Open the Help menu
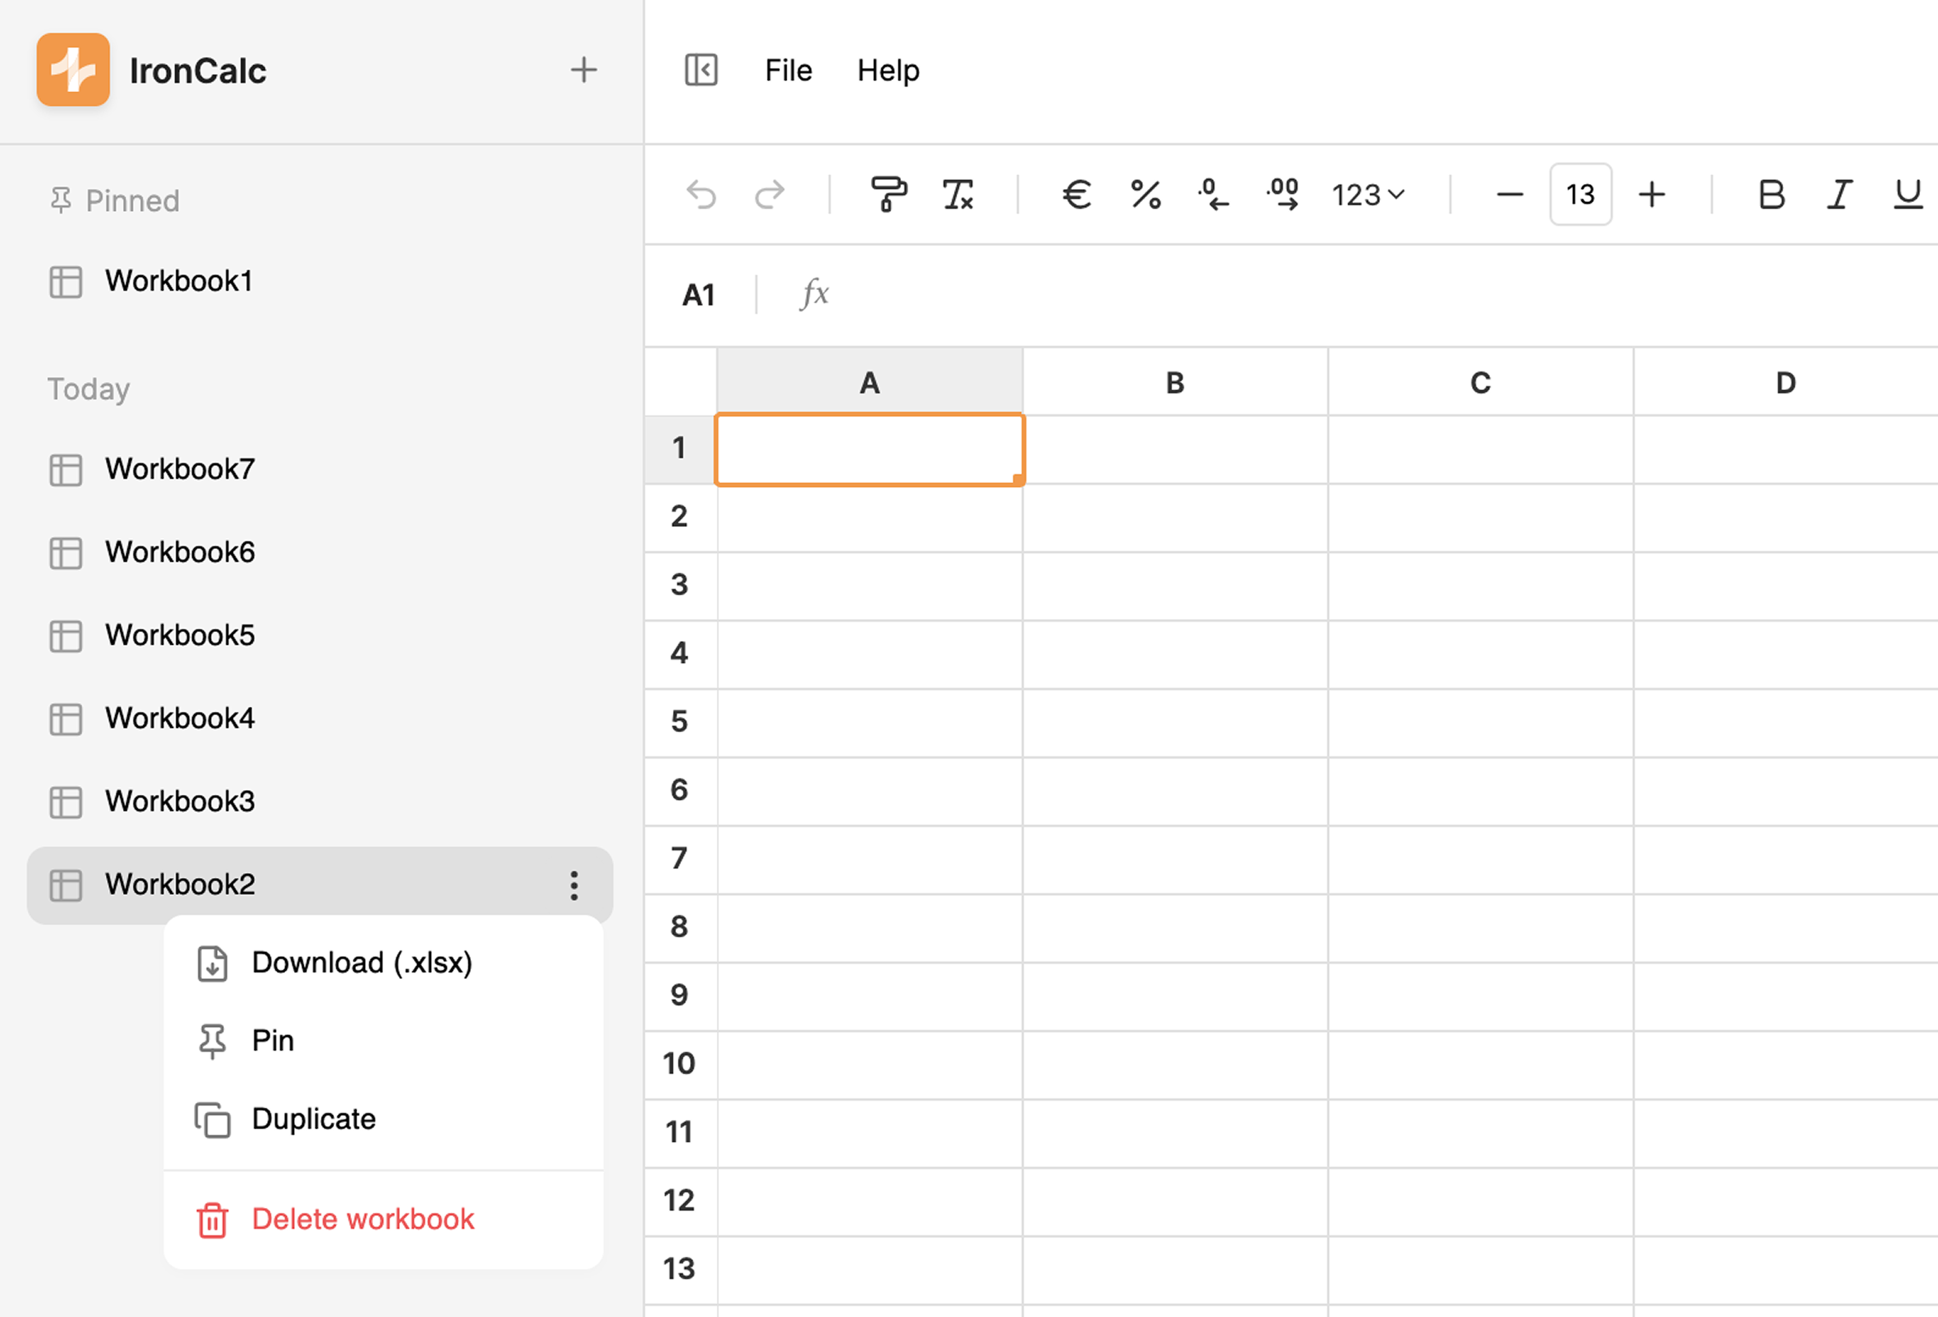Viewport: 1938px width, 1317px height. (887, 70)
